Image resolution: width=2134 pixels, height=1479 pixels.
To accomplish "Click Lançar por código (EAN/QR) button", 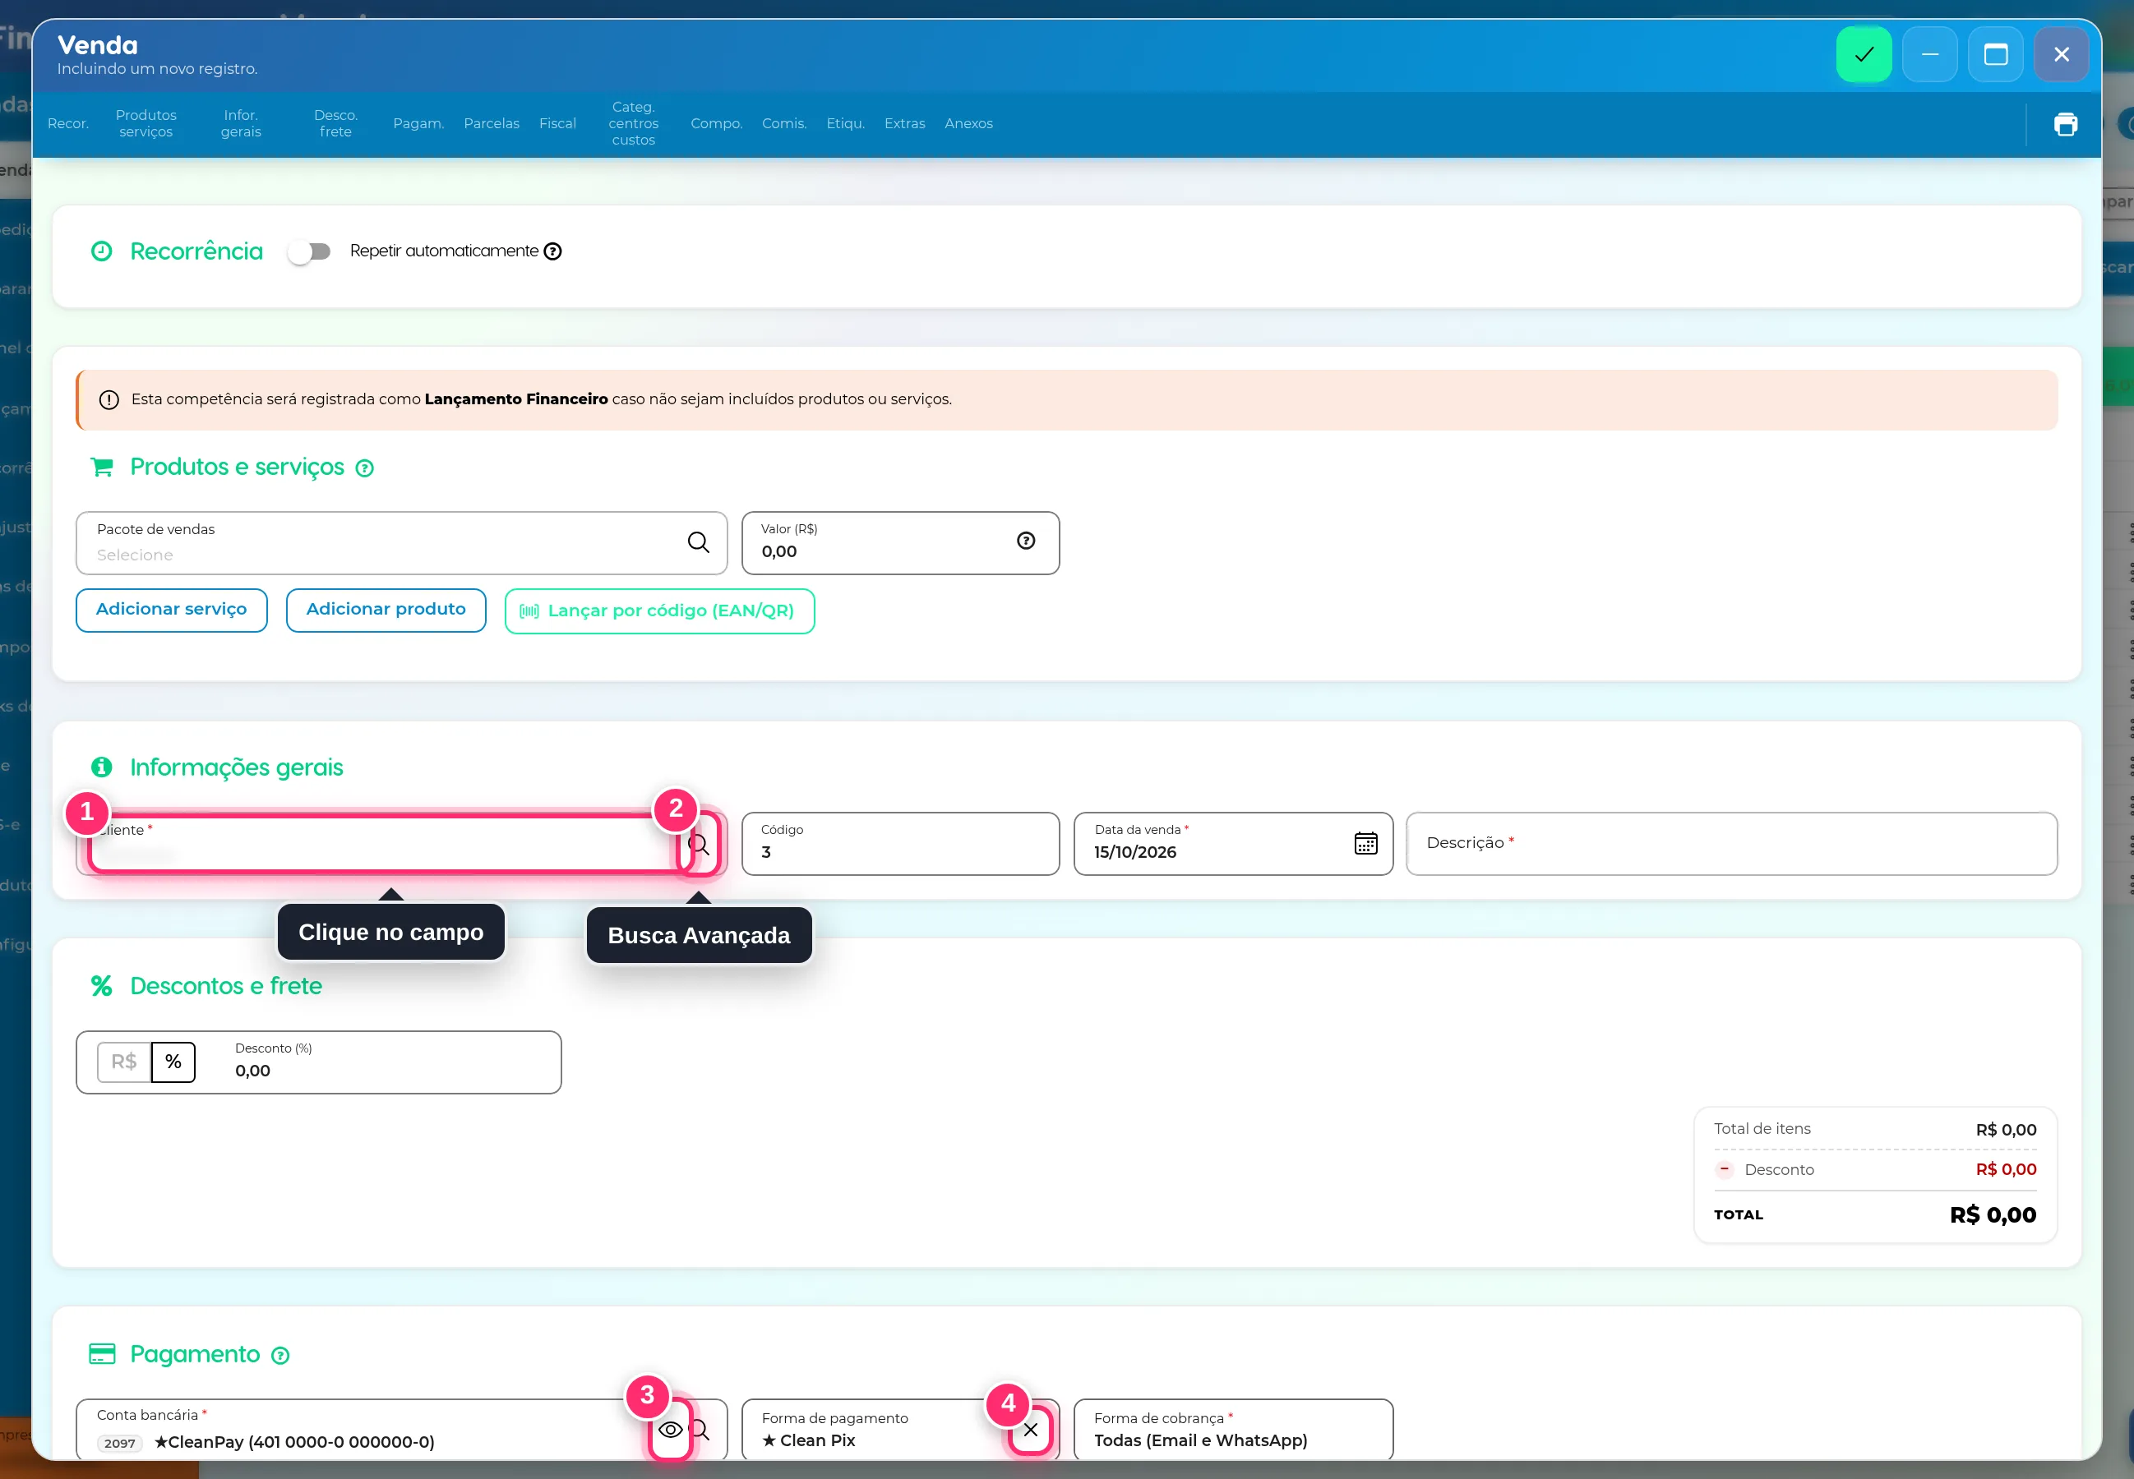I will (659, 611).
